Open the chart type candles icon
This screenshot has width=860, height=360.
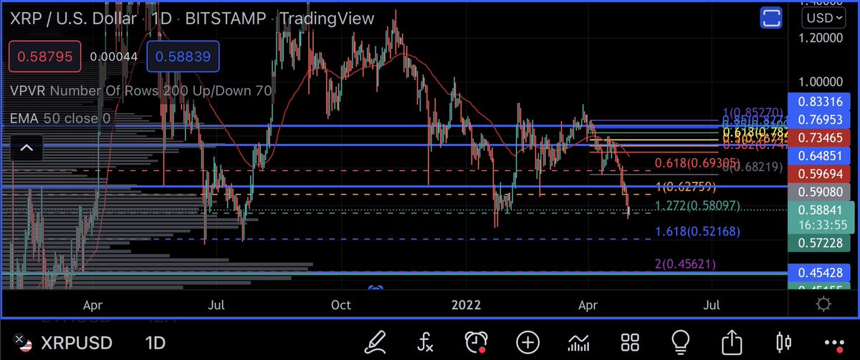click(579, 342)
